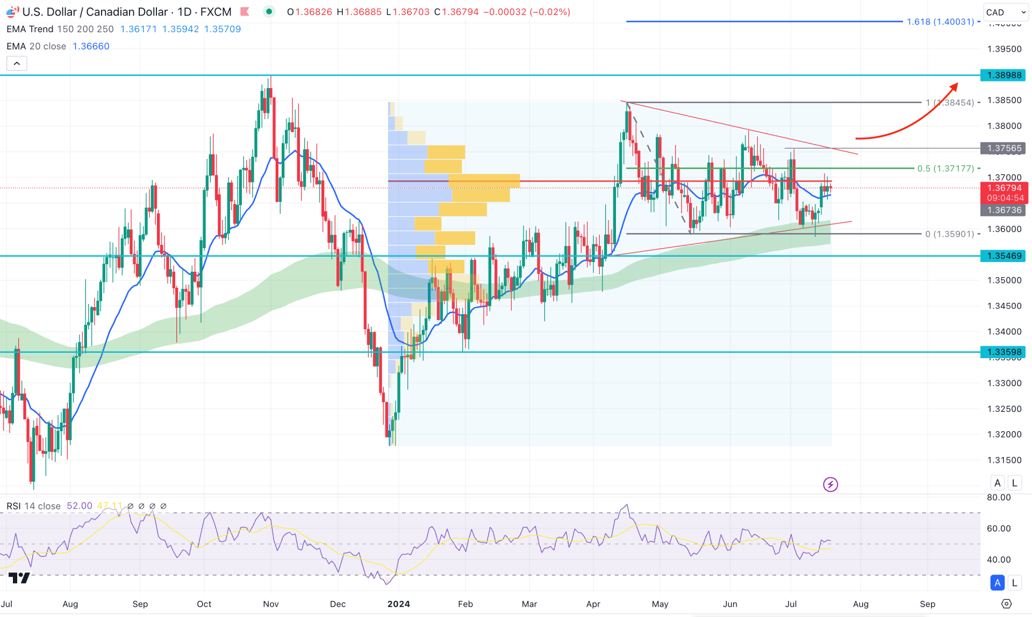The width and height of the screenshot is (1032, 617).
Task: Click the 1.32000 price scale label
Action: pos(1004,434)
